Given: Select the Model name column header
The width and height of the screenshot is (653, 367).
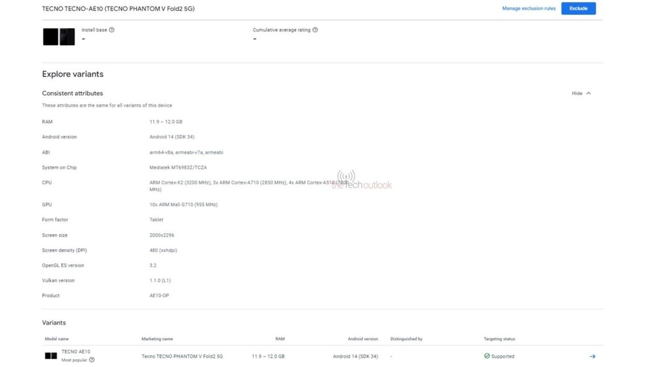Looking at the screenshot, I should (x=57, y=339).
